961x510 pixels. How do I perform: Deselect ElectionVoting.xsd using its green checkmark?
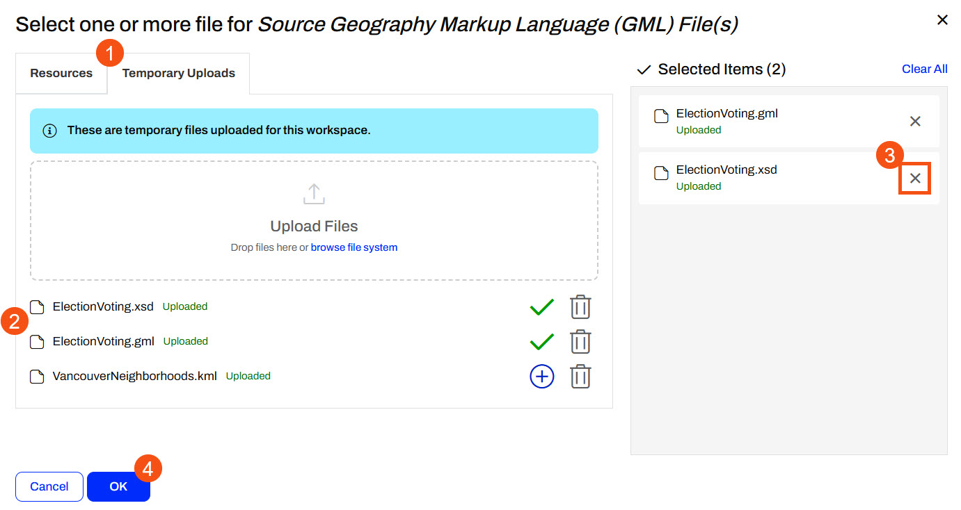click(541, 307)
